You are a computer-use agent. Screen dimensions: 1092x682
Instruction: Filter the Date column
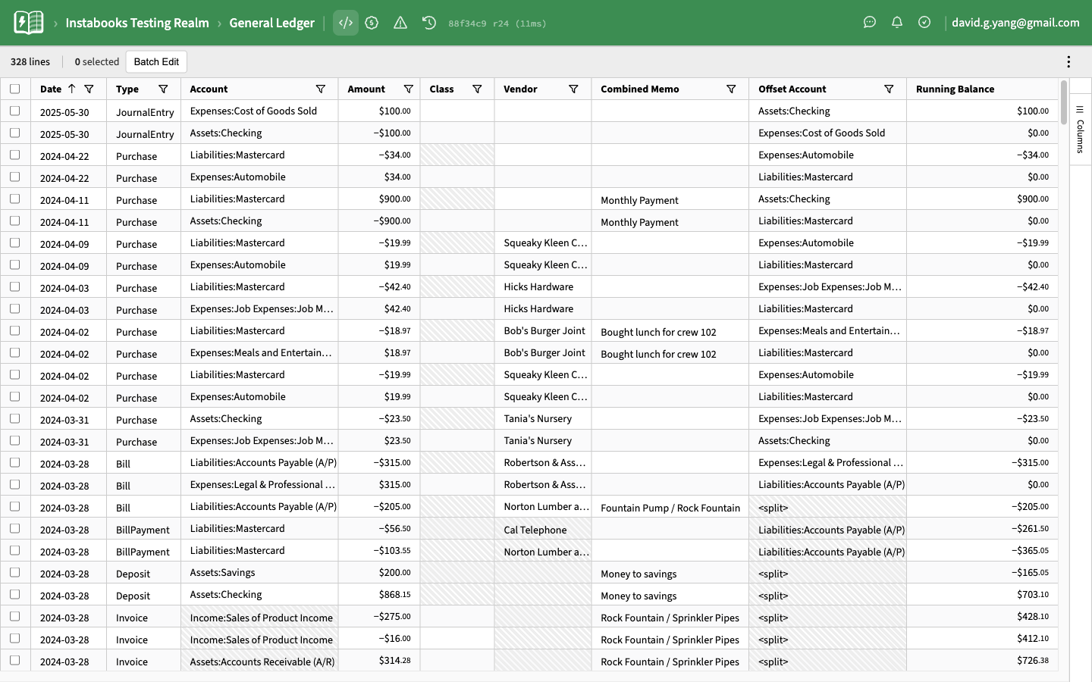point(89,89)
